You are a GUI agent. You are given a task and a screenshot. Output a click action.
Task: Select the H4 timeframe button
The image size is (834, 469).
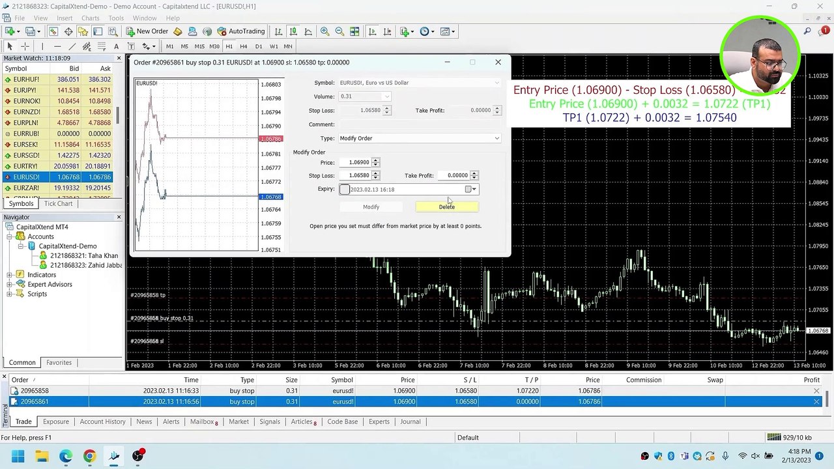(244, 46)
